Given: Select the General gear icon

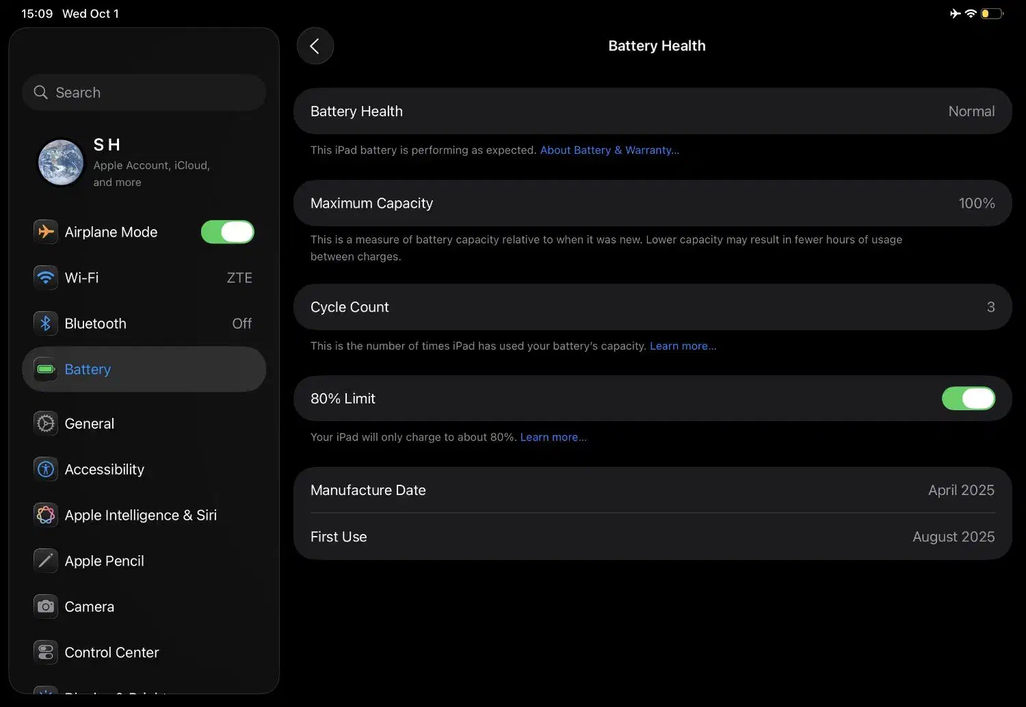Looking at the screenshot, I should coord(46,424).
